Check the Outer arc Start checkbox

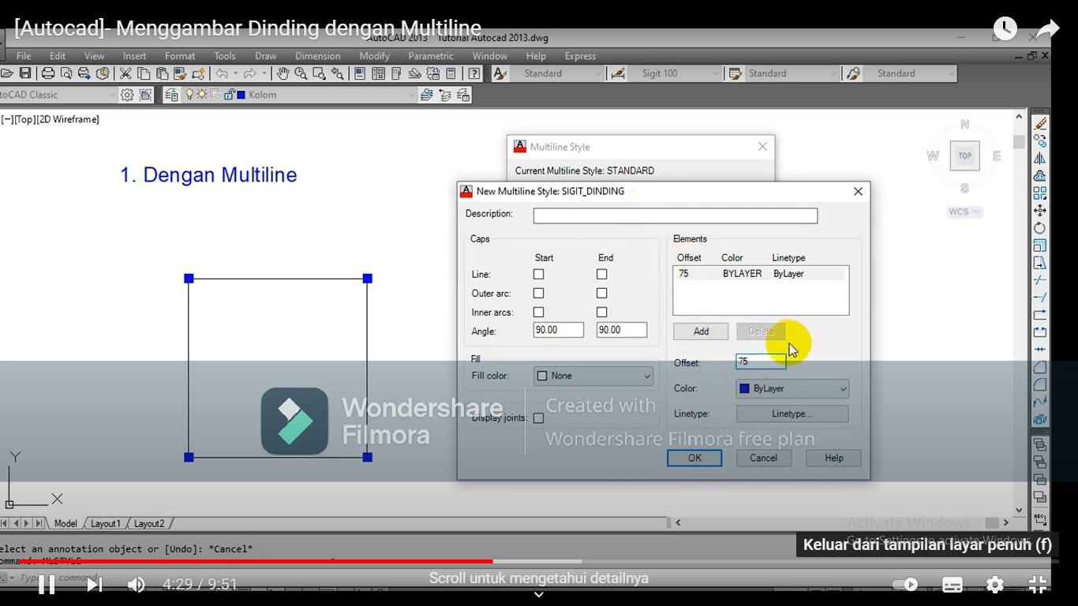click(538, 294)
